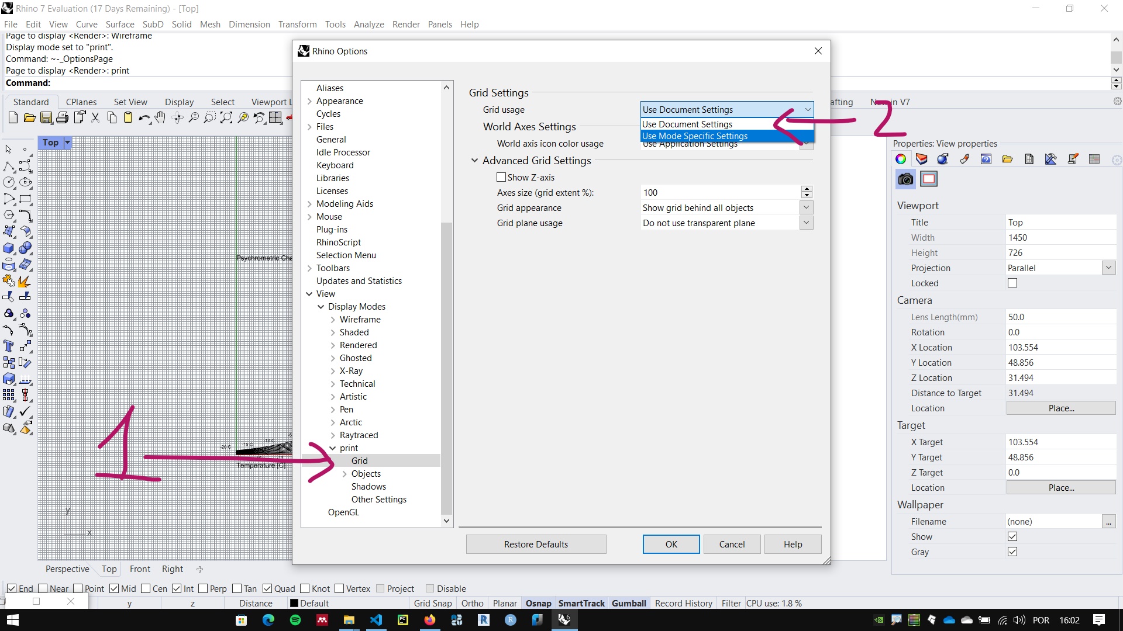Open the Notes panel pencil icon
This screenshot has width=1123, height=631.
pos(1073,159)
